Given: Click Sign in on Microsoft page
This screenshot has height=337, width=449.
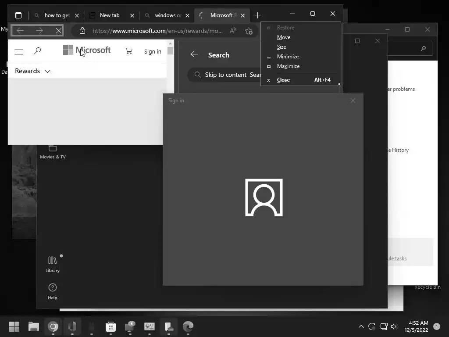Looking at the screenshot, I should click(153, 52).
